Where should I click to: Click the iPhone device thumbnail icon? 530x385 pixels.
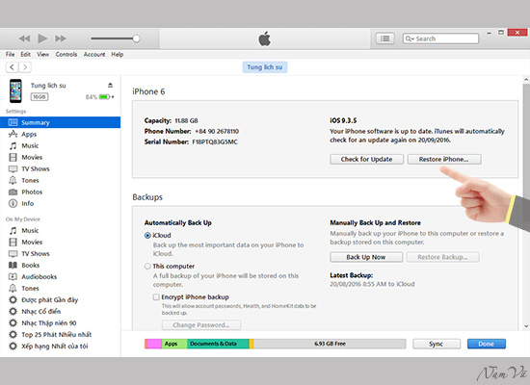point(15,90)
